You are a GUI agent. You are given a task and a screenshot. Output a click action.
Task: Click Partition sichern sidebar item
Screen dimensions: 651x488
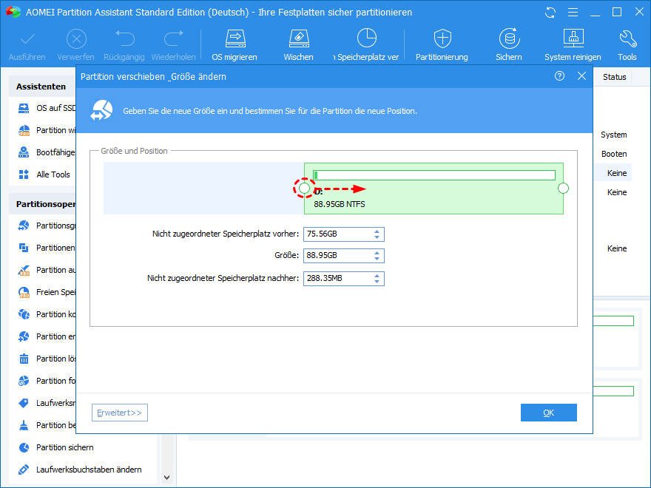click(x=56, y=447)
